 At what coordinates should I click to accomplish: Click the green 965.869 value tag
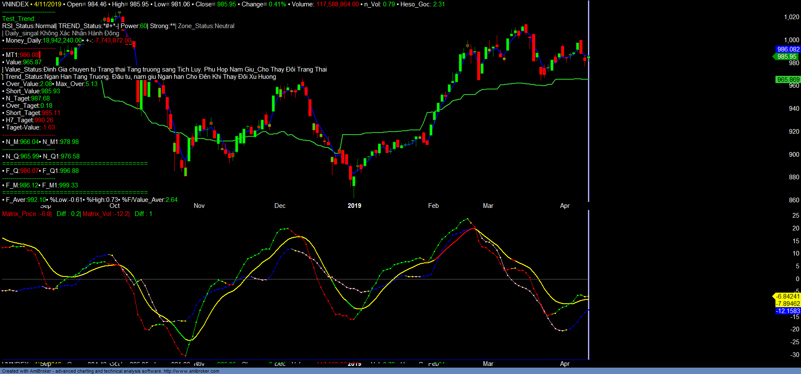click(788, 80)
